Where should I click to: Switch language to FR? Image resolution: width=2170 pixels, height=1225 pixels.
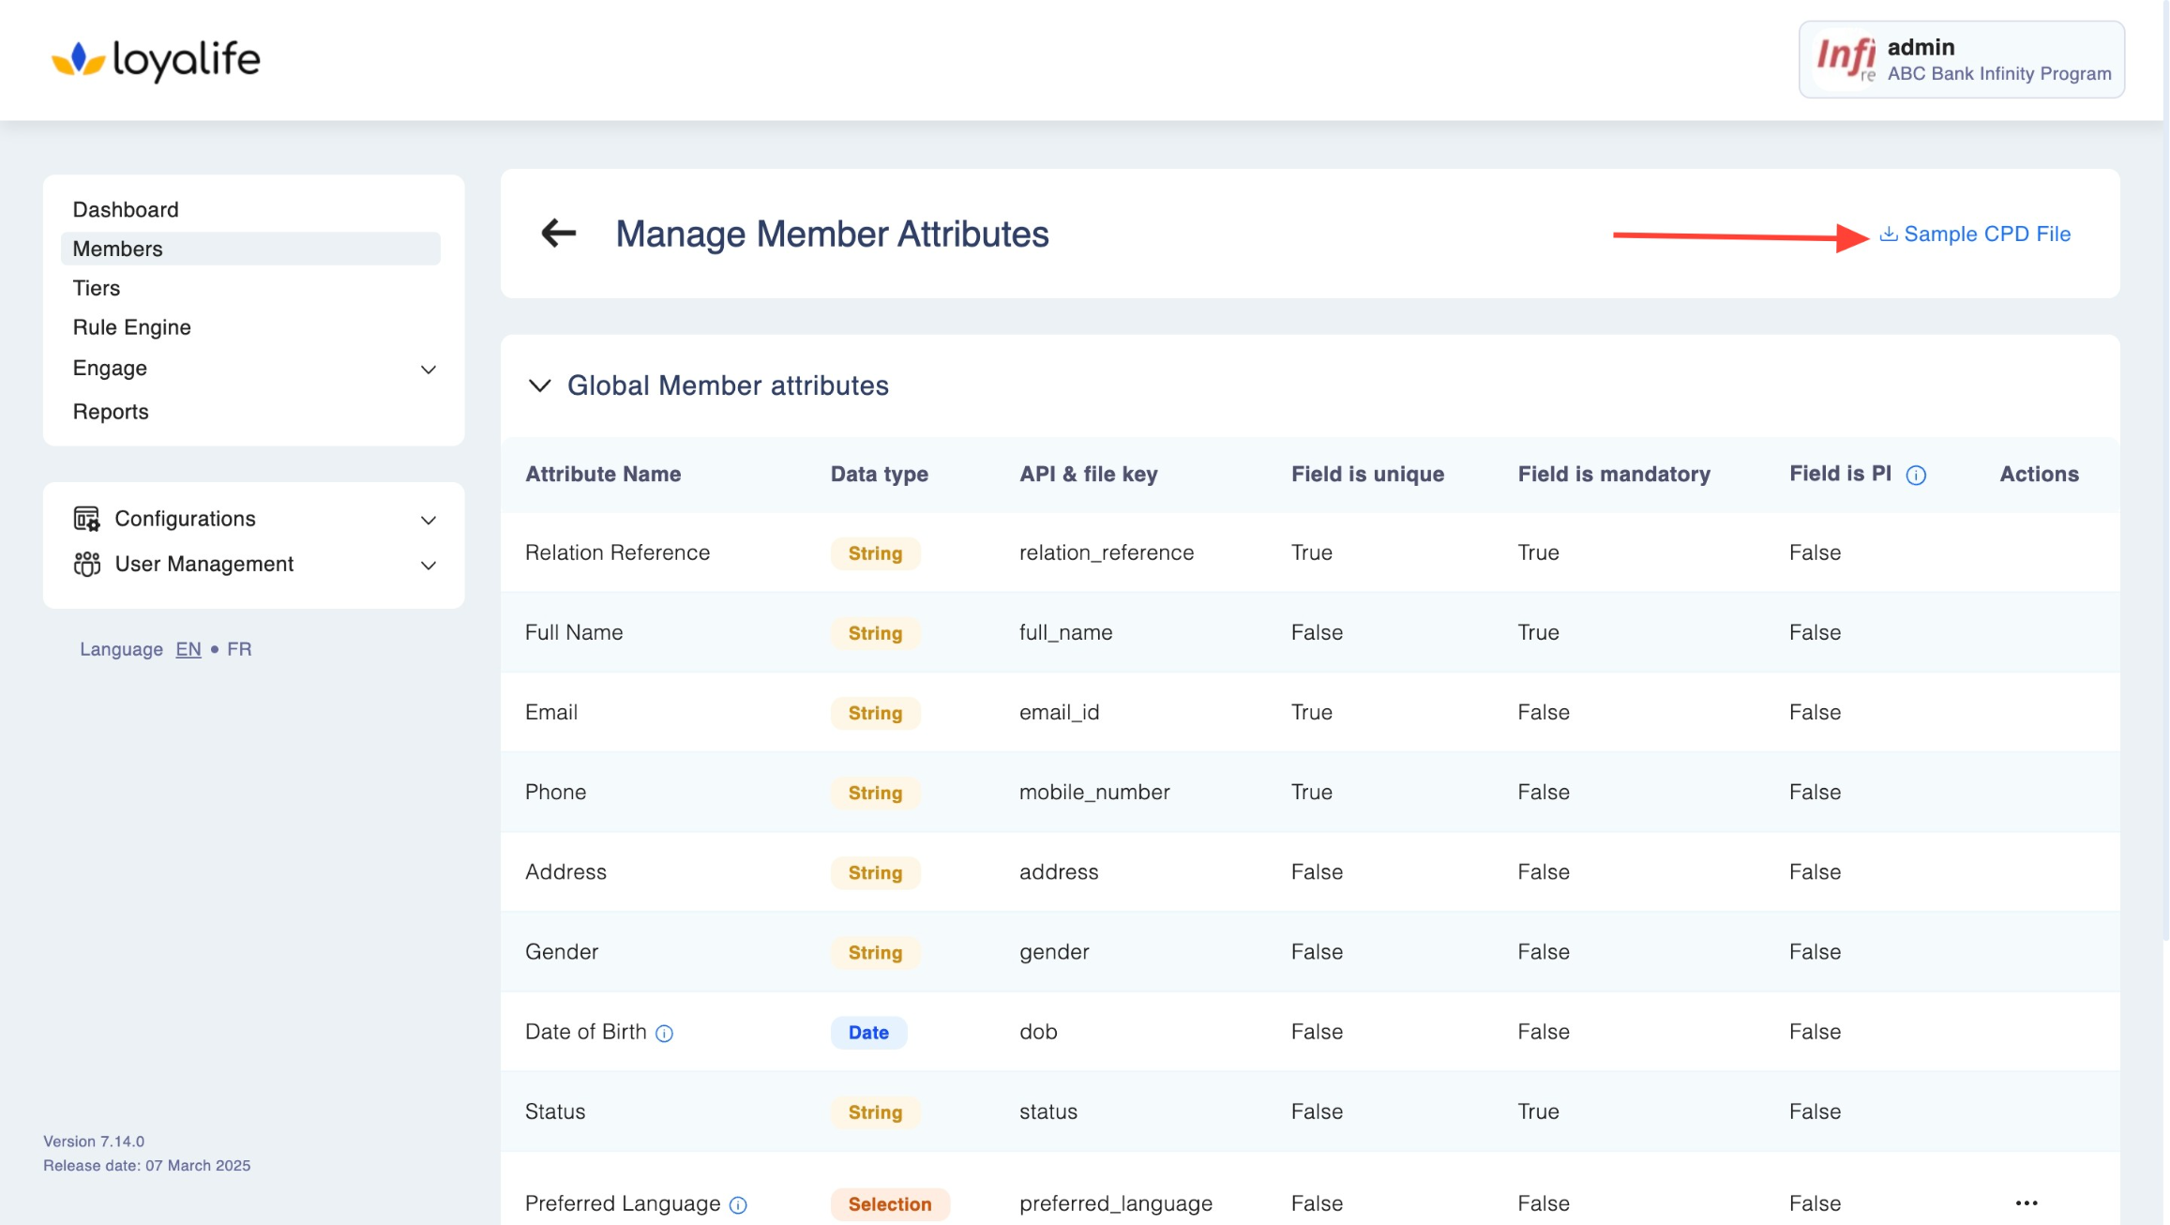coord(239,649)
